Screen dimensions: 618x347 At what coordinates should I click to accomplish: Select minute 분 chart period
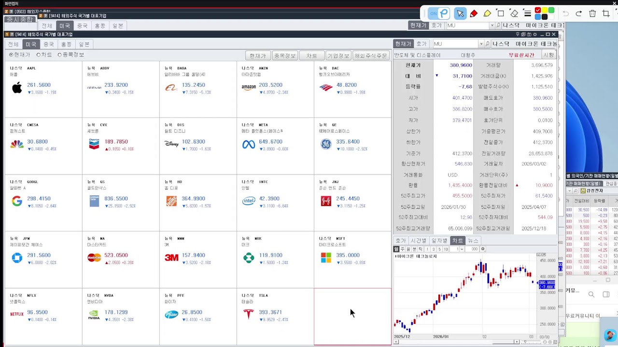[x=414, y=249]
